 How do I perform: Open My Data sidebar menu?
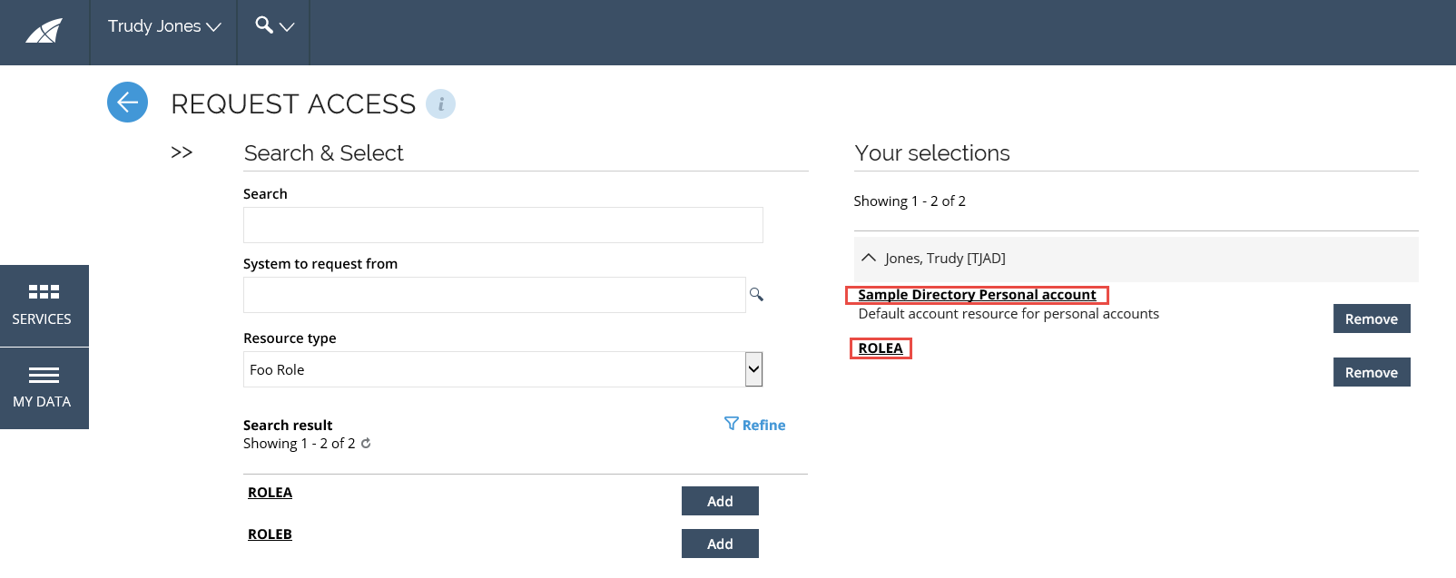[x=44, y=388]
